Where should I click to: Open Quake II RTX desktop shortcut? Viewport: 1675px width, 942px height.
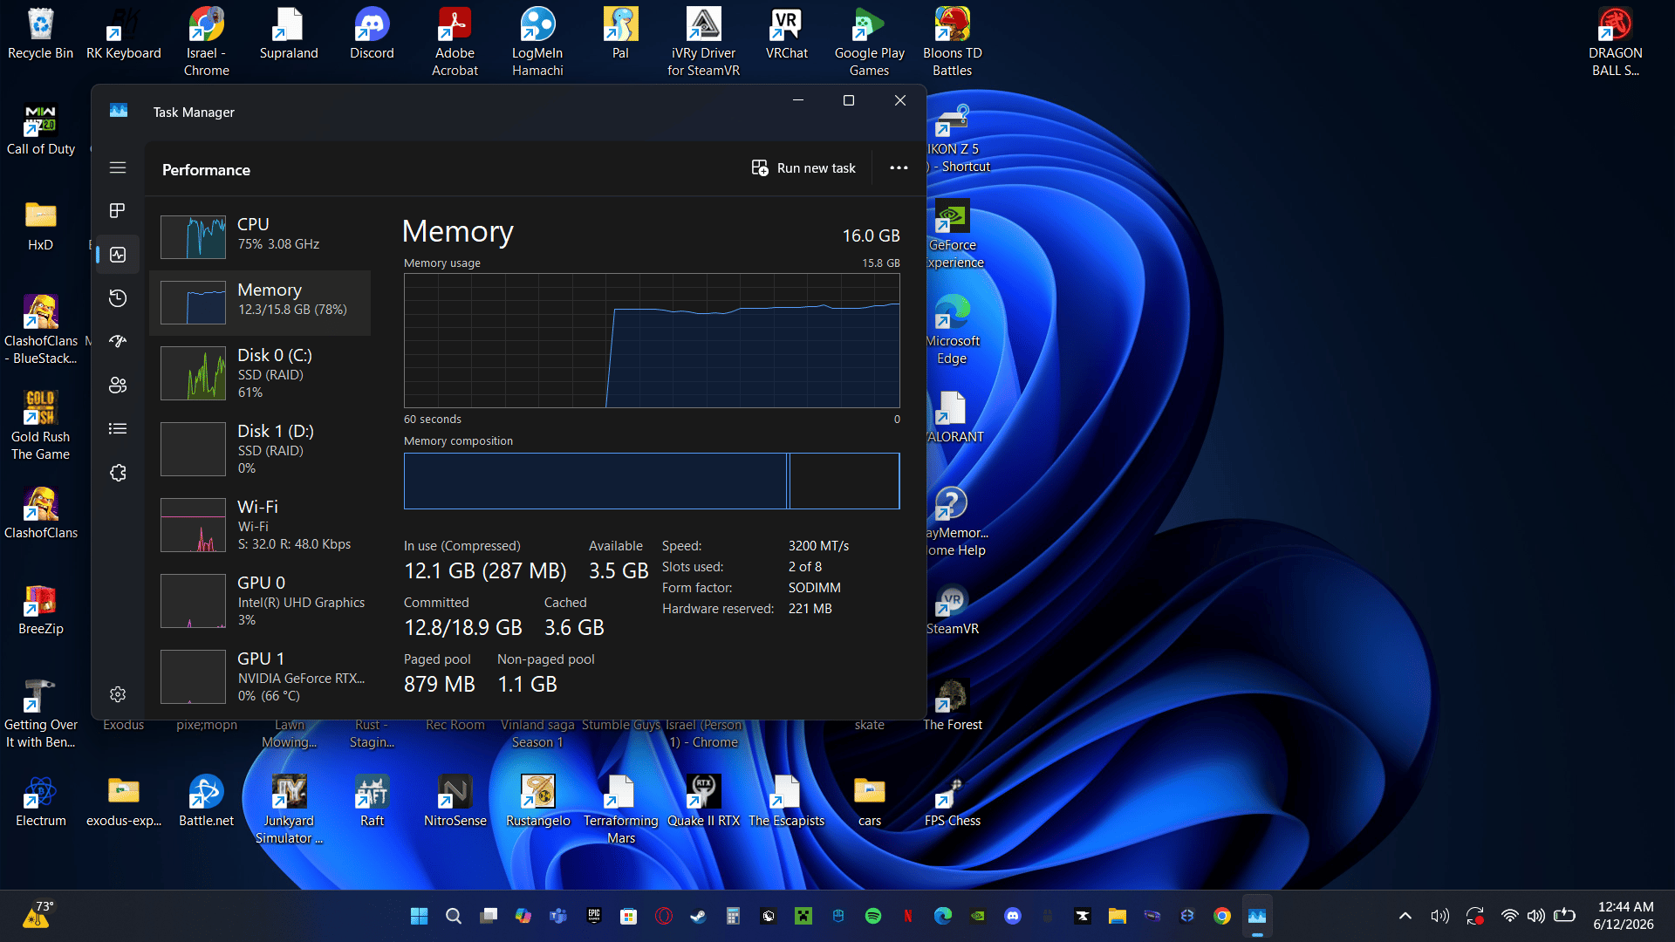point(703,802)
